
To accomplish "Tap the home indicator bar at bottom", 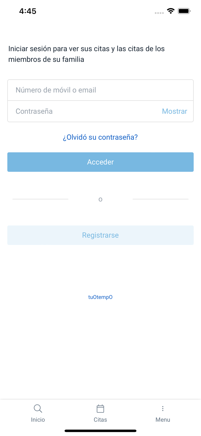I will (x=100, y=430).
